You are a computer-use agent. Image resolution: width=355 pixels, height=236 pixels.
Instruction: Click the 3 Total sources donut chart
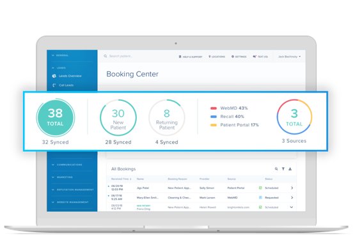point(294,117)
